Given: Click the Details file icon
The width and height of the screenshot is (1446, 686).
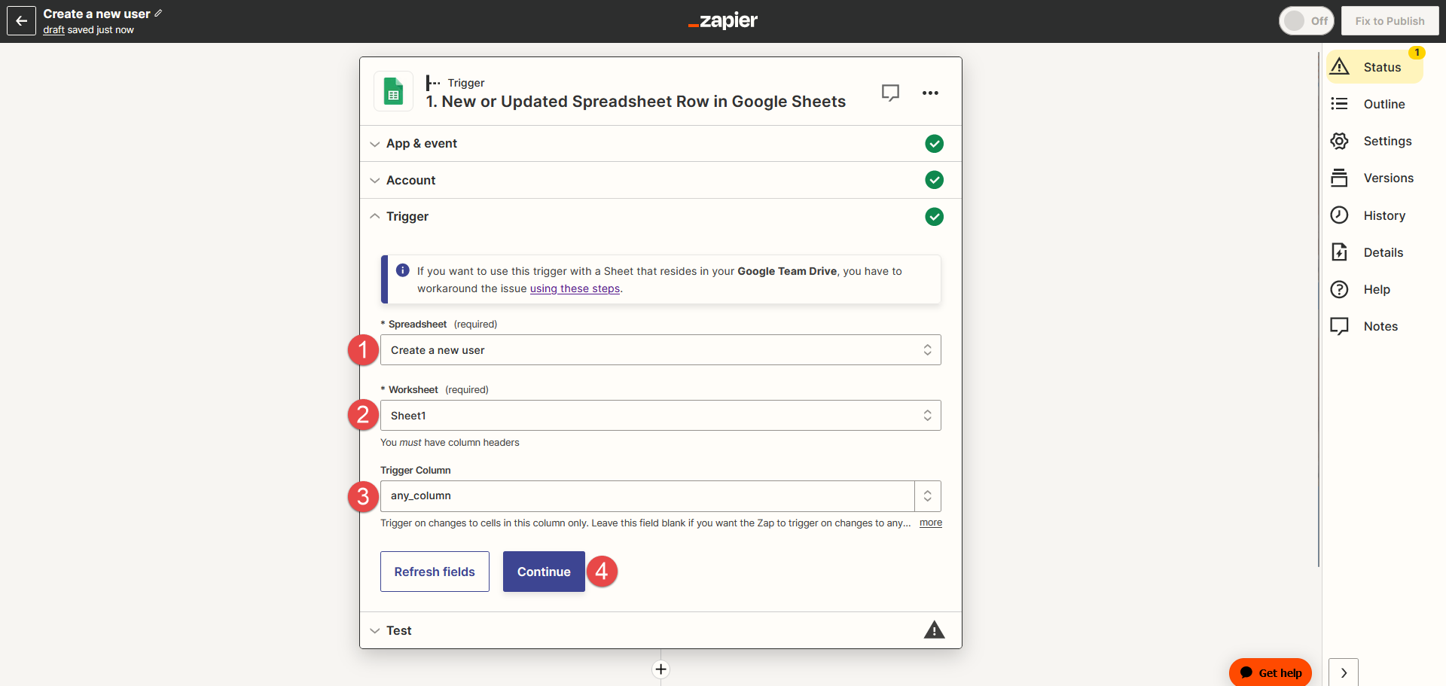Looking at the screenshot, I should [1339, 252].
